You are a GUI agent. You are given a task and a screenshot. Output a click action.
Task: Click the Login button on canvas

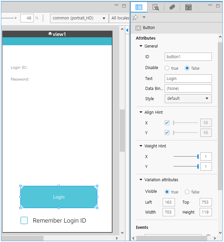pyautogui.click(x=59, y=197)
